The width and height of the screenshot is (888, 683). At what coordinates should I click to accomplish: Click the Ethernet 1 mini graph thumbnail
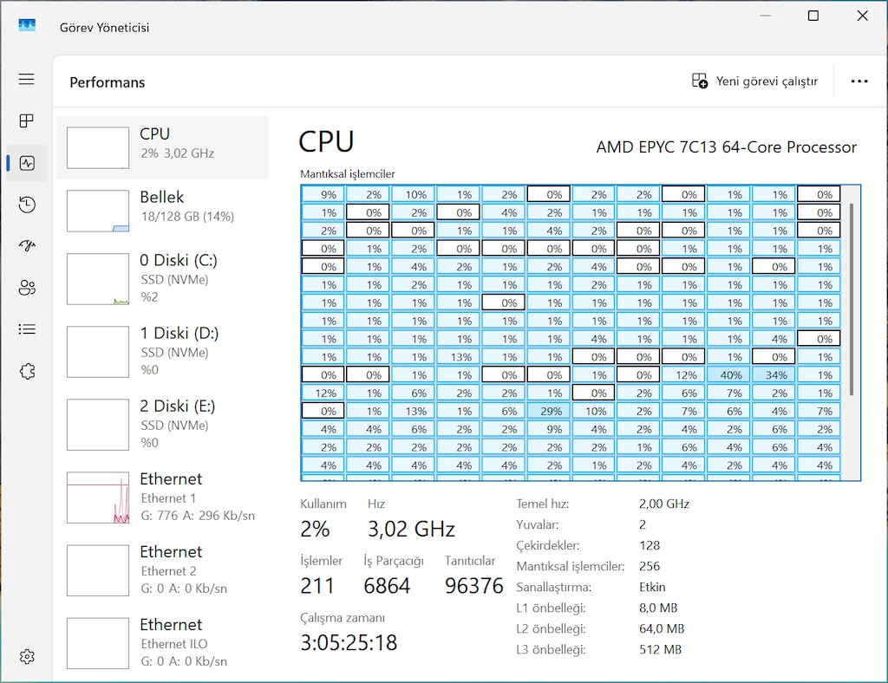point(98,498)
